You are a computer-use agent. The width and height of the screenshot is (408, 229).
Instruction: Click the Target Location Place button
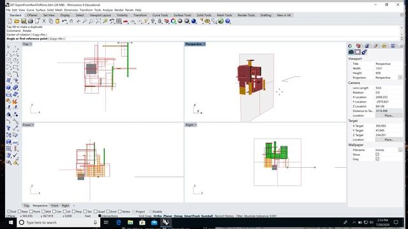click(x=389, y=140)
